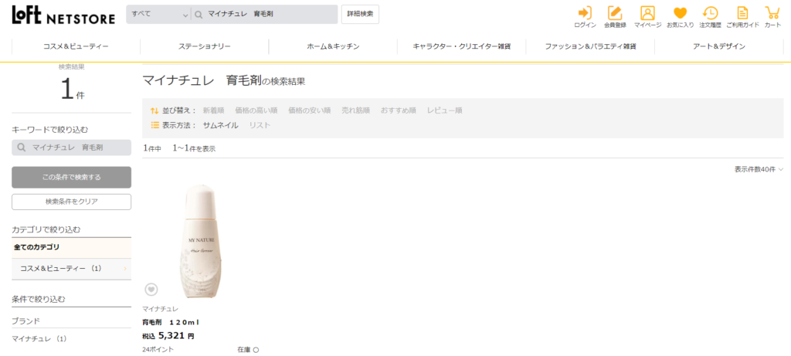
Task: Open ご利用ガイド usage guide icon
Action: tap(742, 17)
